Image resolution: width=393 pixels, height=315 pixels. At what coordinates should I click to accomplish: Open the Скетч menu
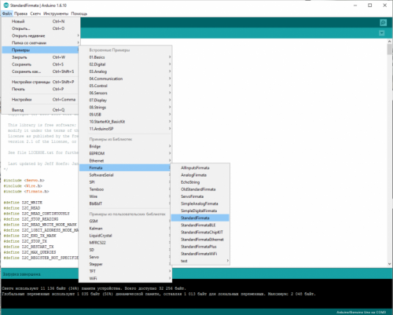pos(35,13)
